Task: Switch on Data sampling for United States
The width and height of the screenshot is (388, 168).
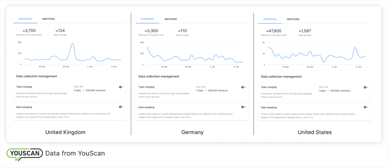Action: 366,107
